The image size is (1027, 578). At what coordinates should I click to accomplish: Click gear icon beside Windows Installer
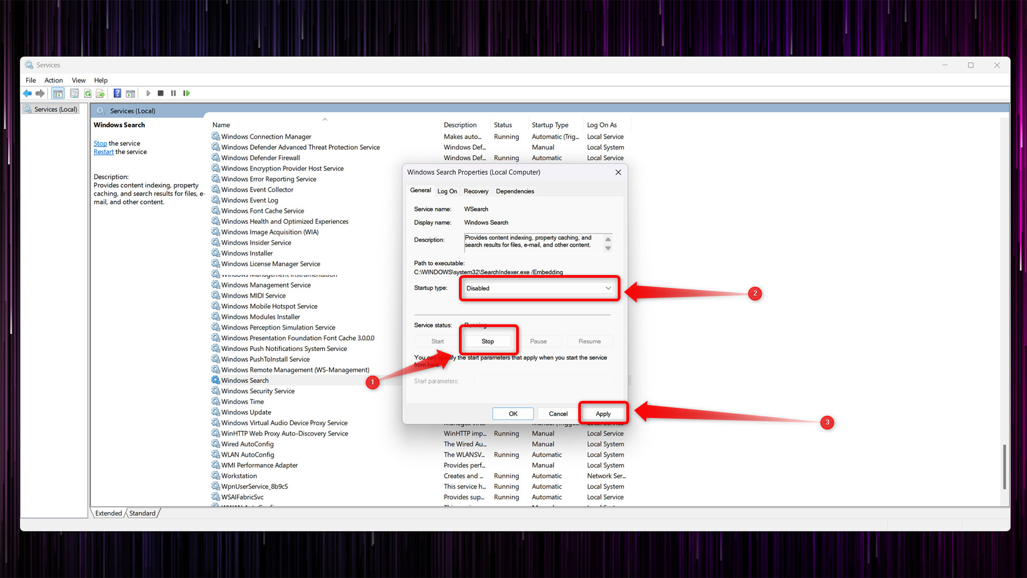(216, 253)
